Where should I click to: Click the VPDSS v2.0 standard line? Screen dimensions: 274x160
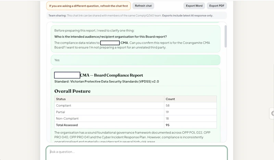pos(107,81)
